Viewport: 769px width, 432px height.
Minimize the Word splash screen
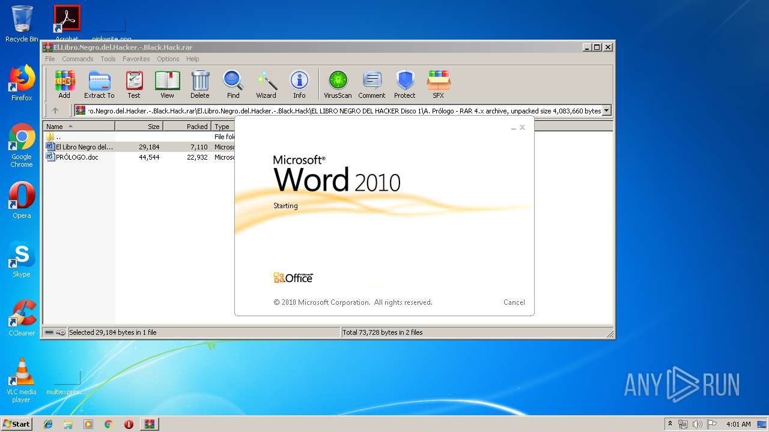[x=514, y=128]
